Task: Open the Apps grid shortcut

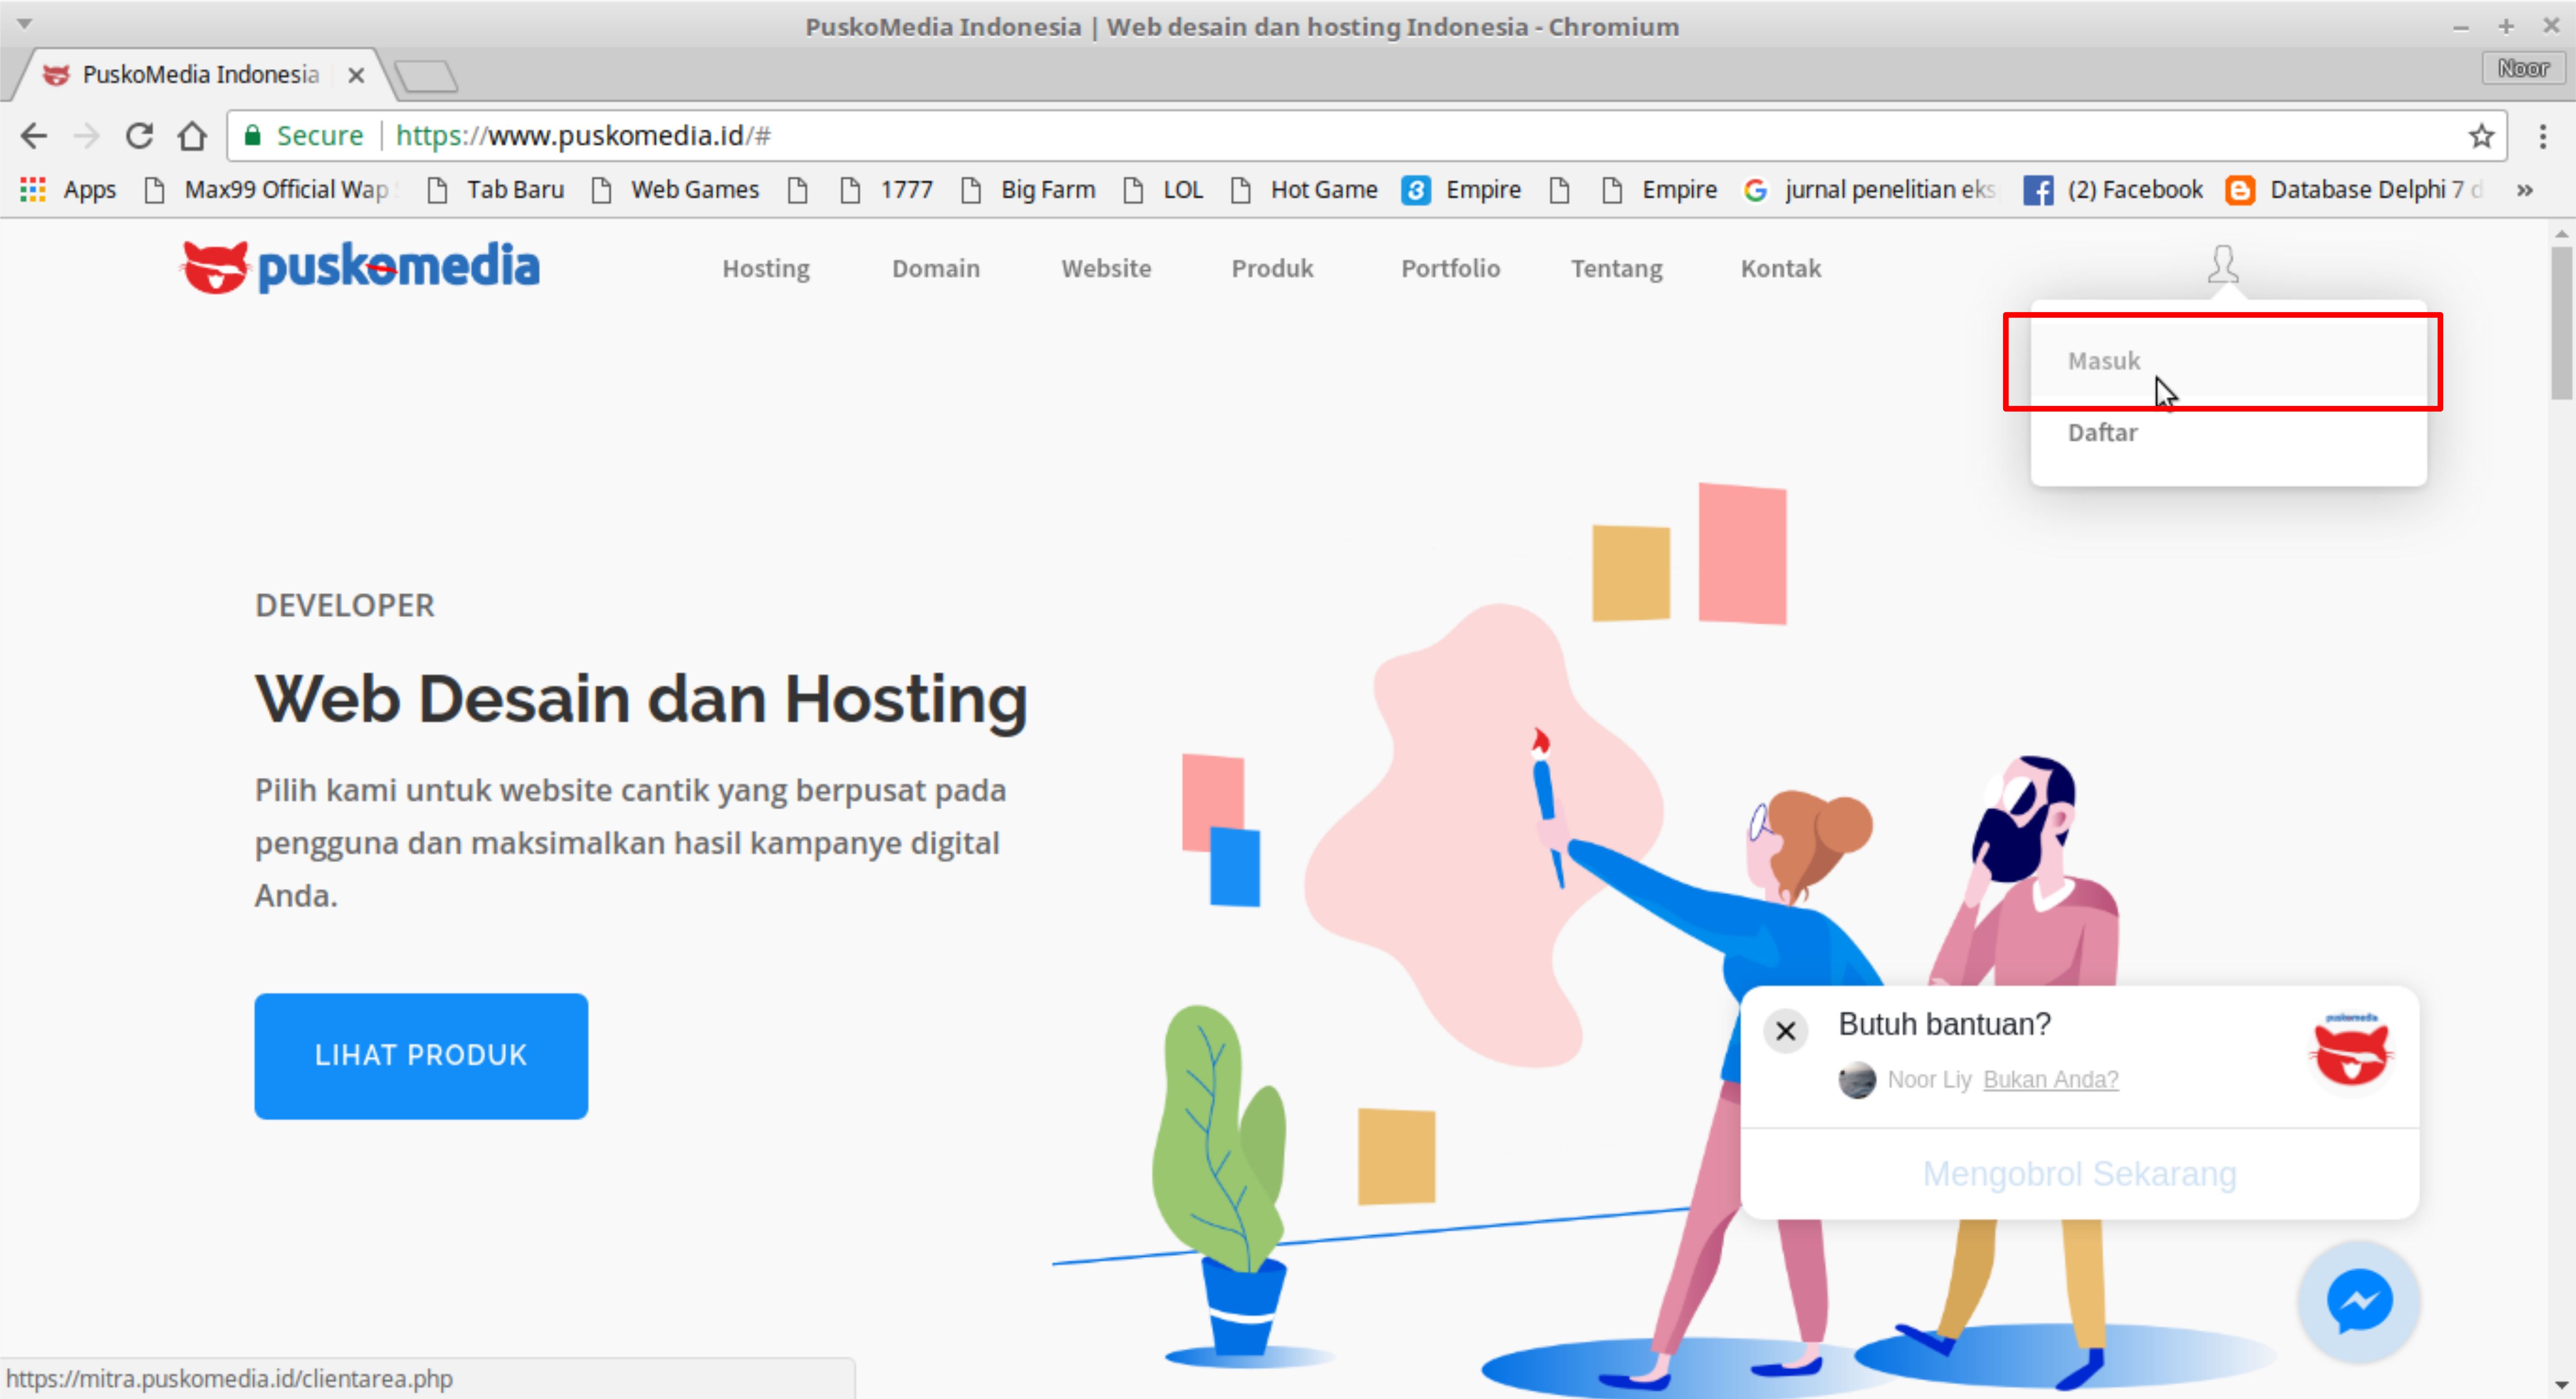Action: (68, 189)
